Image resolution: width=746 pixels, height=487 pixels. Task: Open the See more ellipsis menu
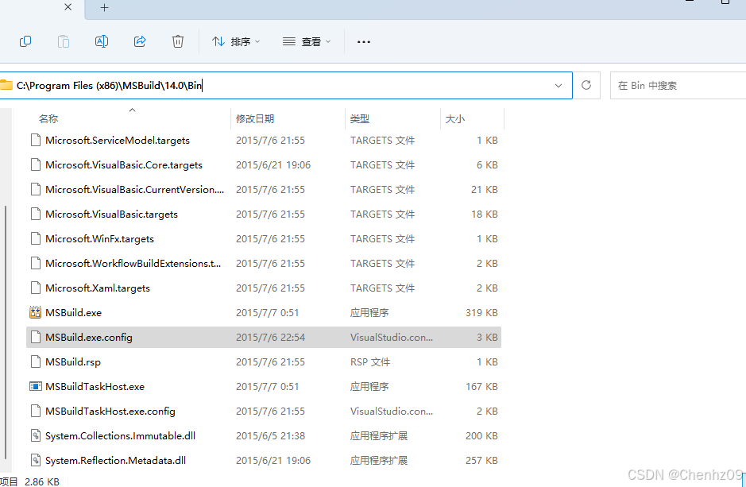(x=364, y=42)
